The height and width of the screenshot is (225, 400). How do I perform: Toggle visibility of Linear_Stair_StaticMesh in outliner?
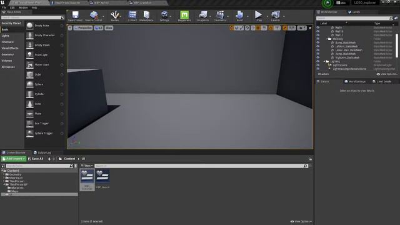318,50
